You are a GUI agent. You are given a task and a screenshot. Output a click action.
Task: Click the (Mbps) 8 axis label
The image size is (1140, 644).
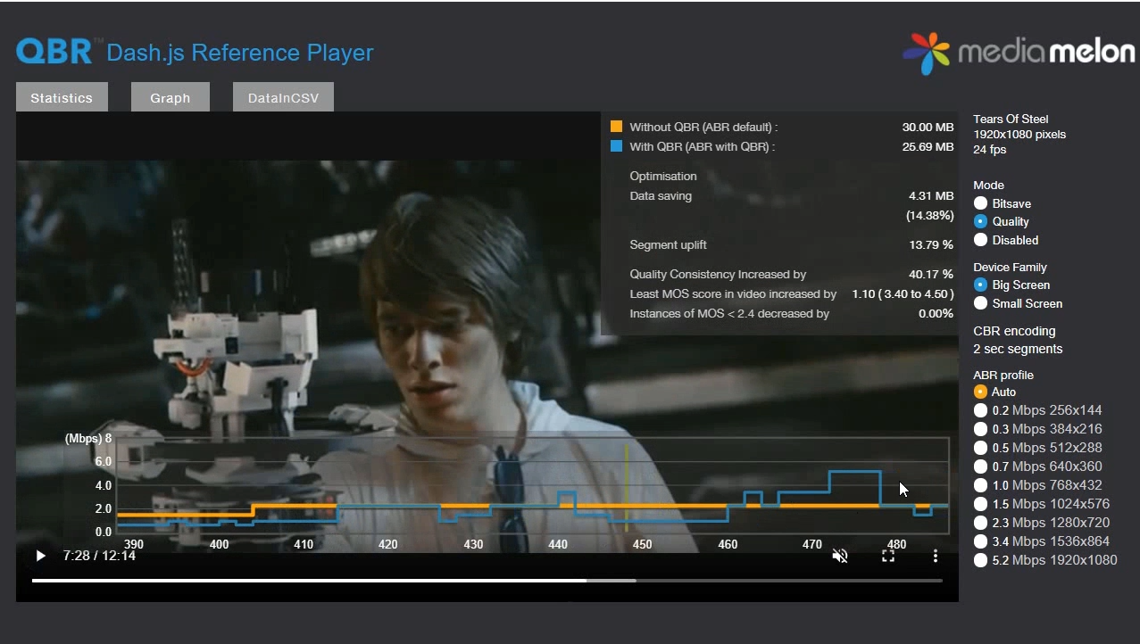pos(88,439)
